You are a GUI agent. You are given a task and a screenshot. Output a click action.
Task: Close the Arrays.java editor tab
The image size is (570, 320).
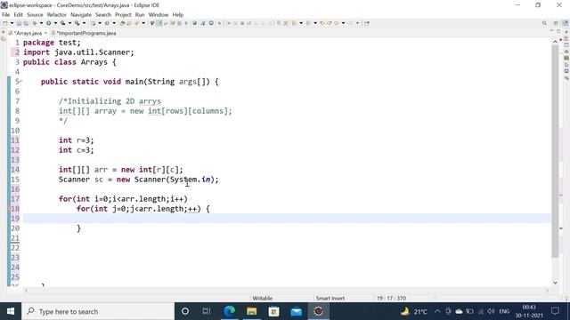(45, 33)
